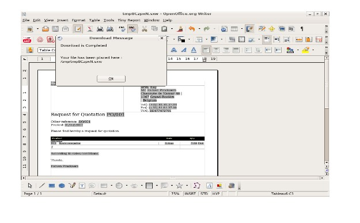This screenshot has width=360, height=223.
Task: Click the Paste clipboard icon
Action: 164,29
